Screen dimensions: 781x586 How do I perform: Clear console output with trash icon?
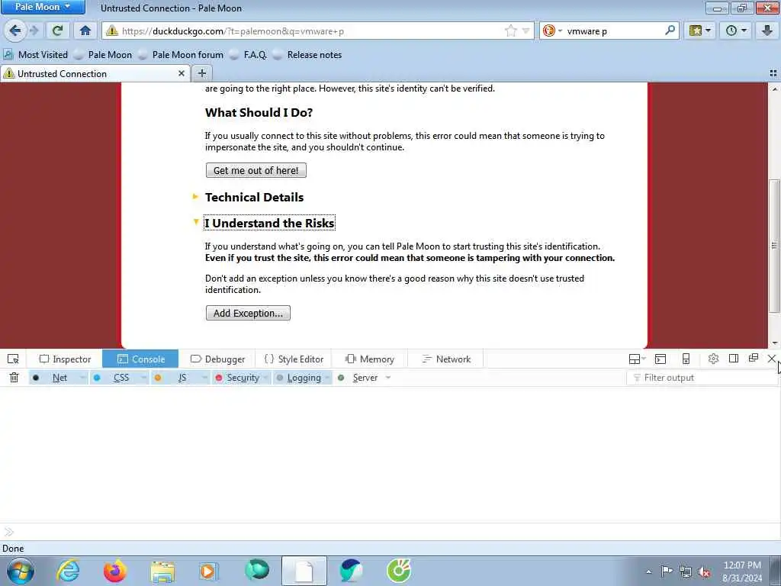[x=14, y=377]
